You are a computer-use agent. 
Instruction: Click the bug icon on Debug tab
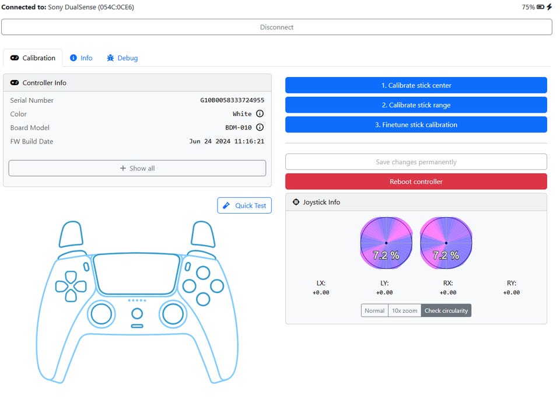coord(110,58)
